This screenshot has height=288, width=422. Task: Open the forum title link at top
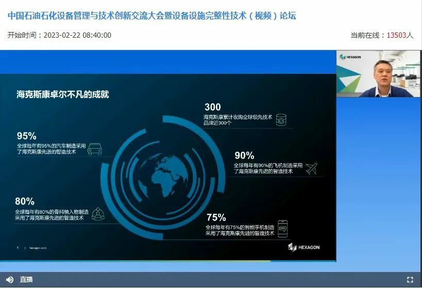(151, 15)
